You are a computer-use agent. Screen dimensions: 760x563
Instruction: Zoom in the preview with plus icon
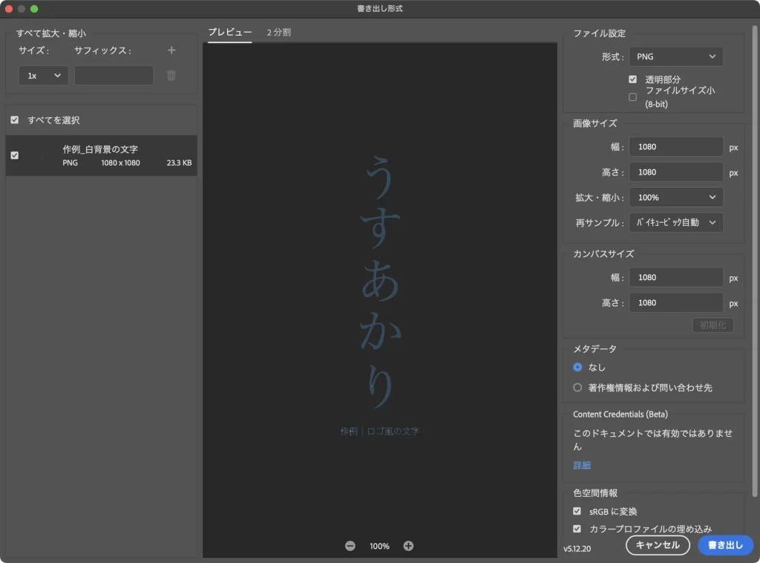coord(409,546)
